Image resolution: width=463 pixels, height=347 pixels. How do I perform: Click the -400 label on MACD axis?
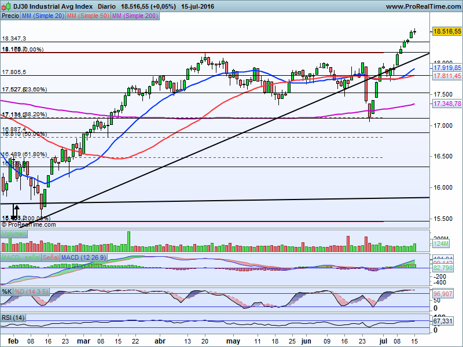click(440, 282)
